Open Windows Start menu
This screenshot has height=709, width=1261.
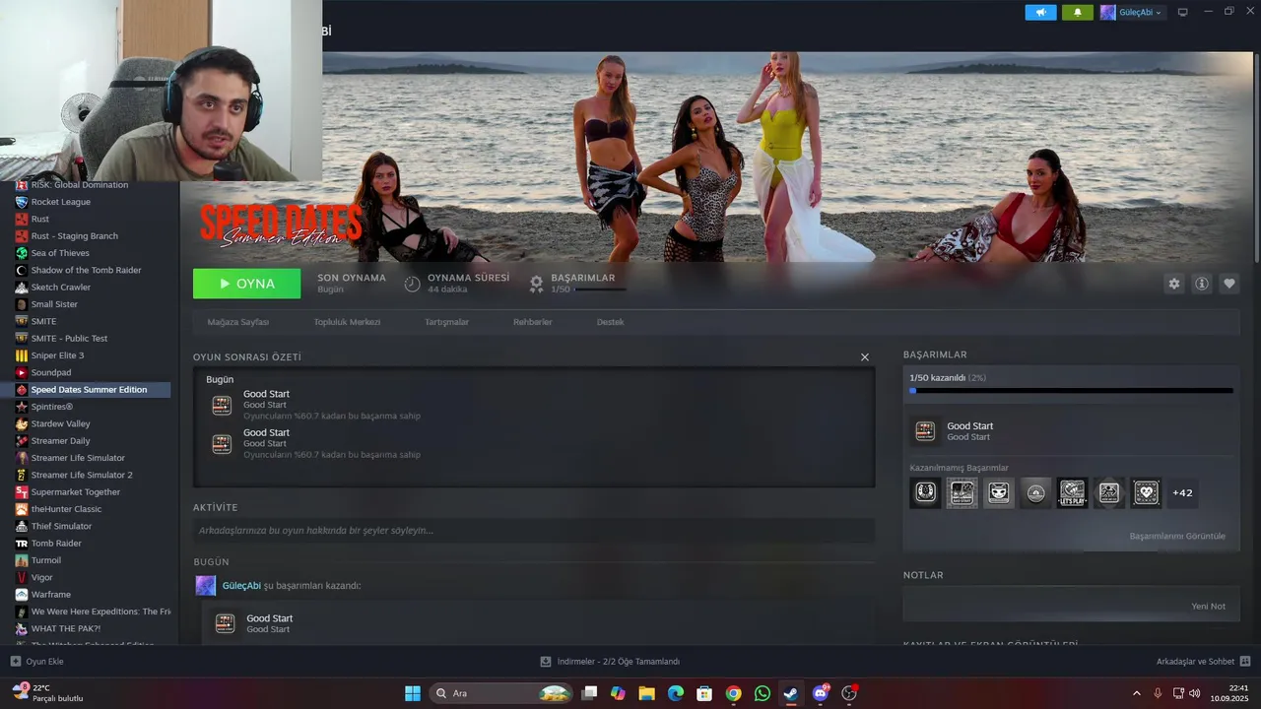[x=412, y=693]
